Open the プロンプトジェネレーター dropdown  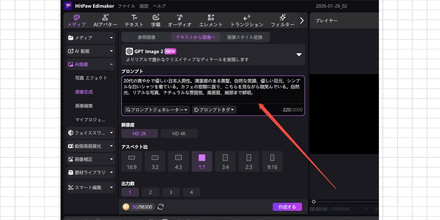(x=157, y=109)
